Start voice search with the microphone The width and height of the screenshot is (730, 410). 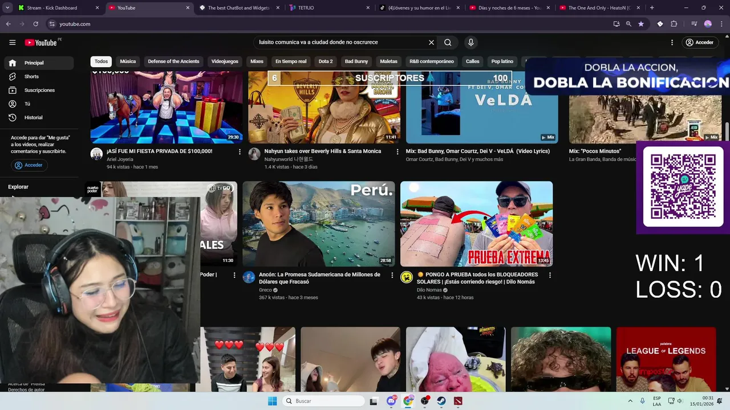click(471, 42)
